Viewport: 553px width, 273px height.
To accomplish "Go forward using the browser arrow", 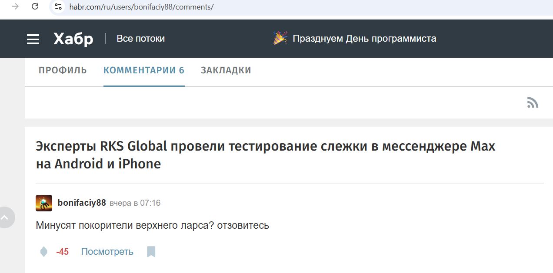I will (x=15, y=7).
